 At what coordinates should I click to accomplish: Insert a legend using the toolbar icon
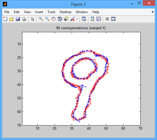[x=98, y=19]
